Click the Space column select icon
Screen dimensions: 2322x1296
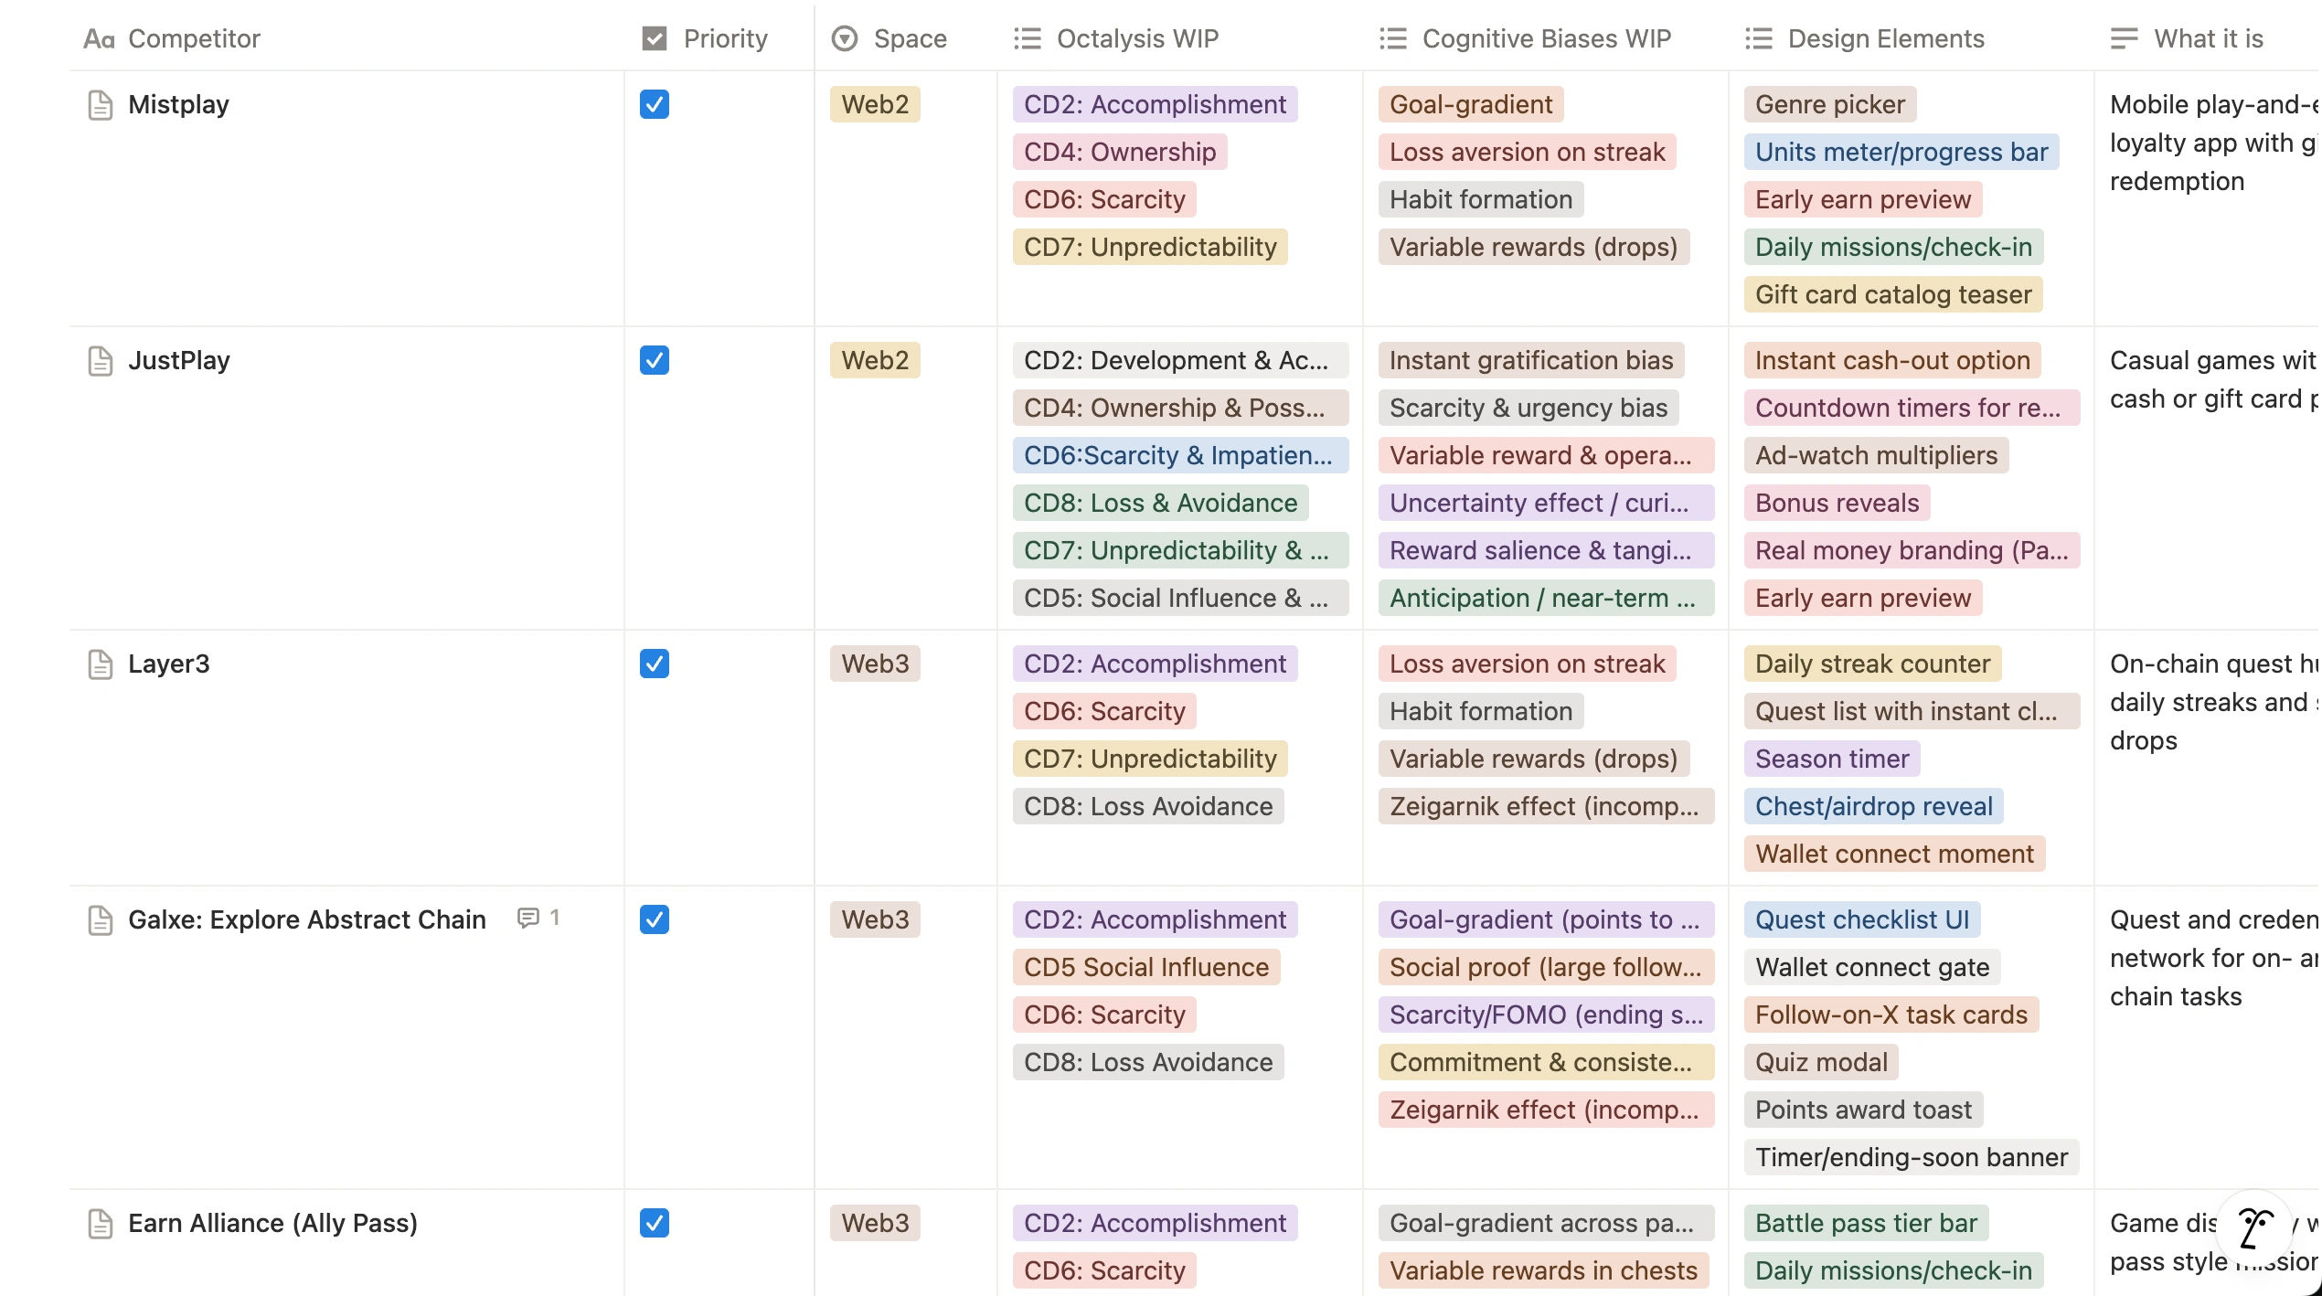(845, 38)
